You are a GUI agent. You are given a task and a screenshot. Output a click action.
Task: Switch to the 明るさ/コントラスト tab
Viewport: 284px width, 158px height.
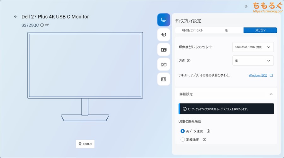[x=192, y=30]
